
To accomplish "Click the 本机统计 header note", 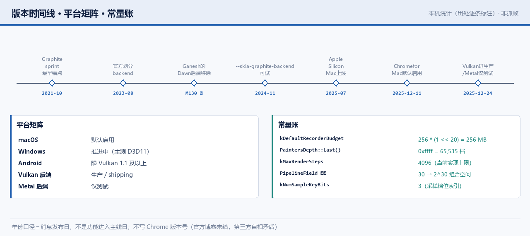I will click(x=473, y=13).
